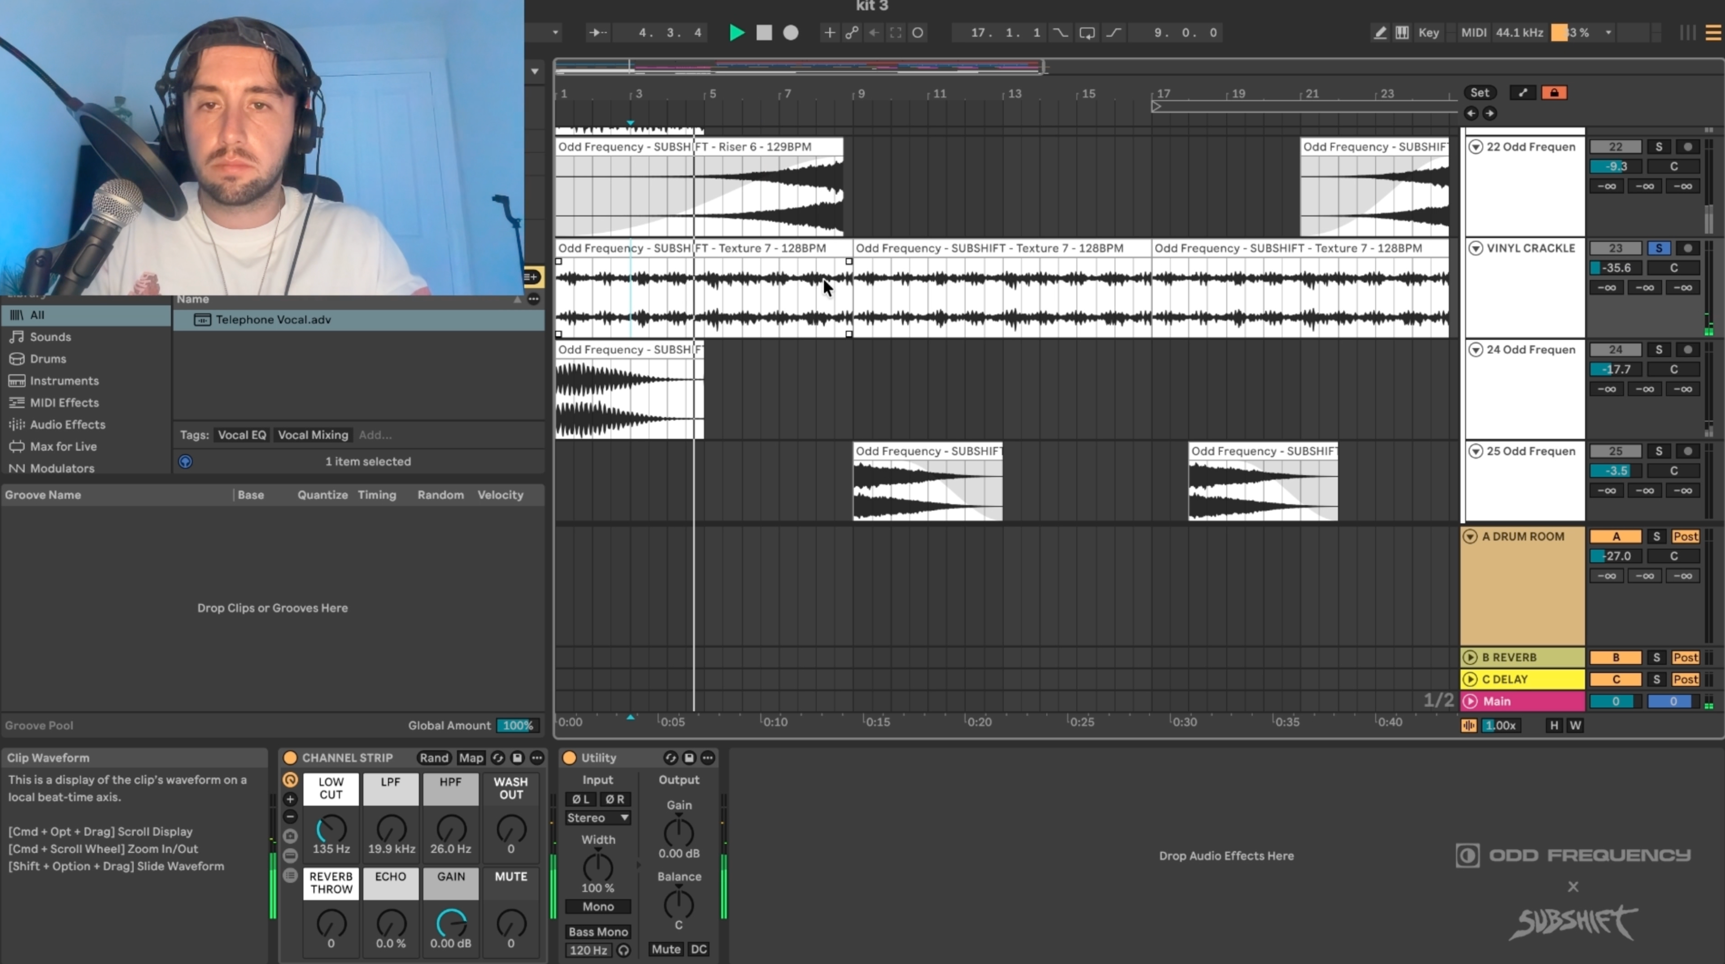The image size is (1725, 964).
Task: Turn off the Utility device activator
Action: tap(569, 757)
